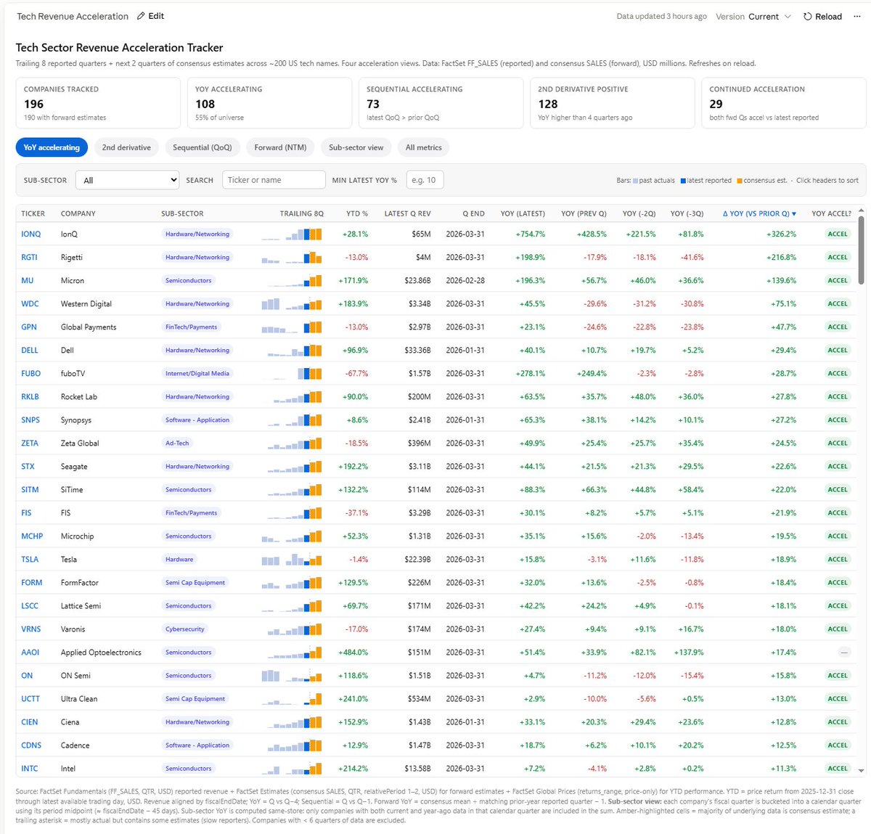Sort by the COMPANY column header
Image resolution: width=871 pixels, height=834 pixels.
pos(78,213)
